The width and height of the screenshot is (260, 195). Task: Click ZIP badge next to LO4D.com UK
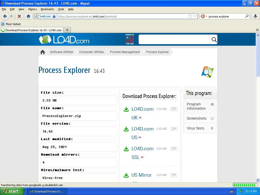click(x=174, y=109)
